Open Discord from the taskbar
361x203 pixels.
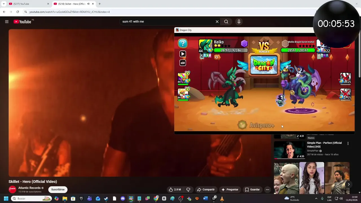click(123, 198)
